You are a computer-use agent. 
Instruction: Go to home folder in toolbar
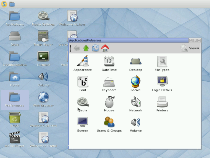click(x=105, y=48)
